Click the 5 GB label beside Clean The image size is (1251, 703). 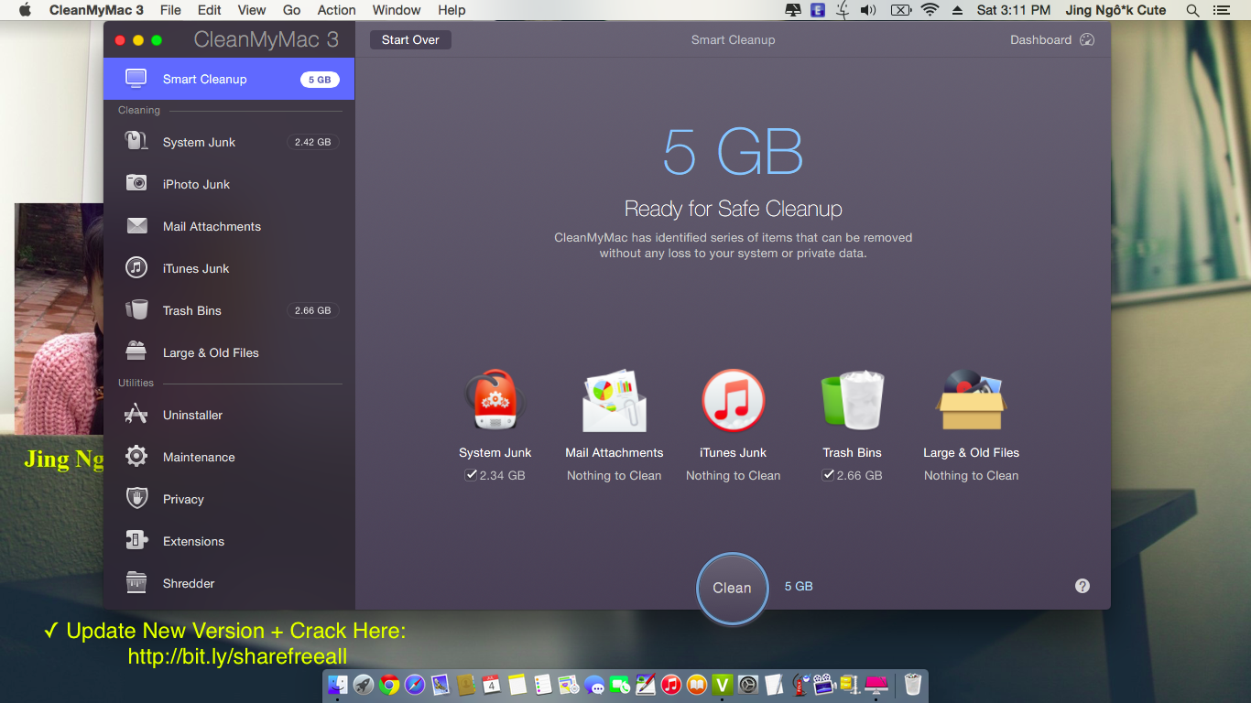tap(799, 586)
